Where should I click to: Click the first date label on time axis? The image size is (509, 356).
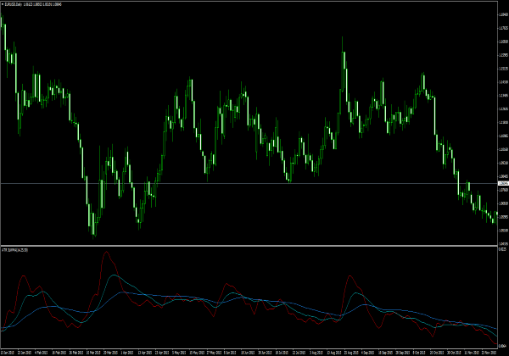tap(8, 351)
